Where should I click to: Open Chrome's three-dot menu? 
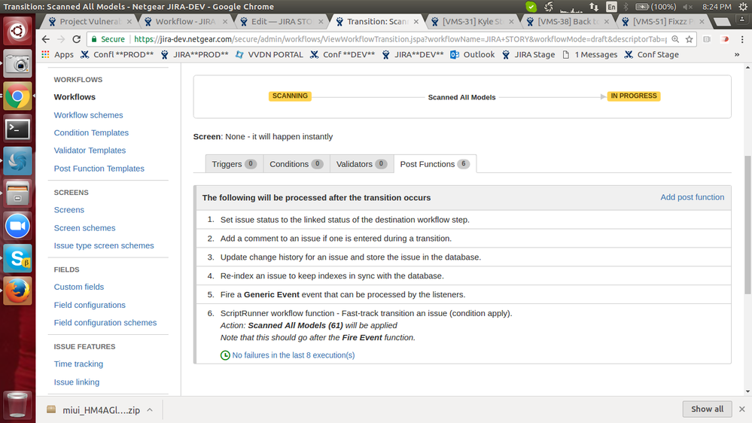click(x=742, y=39)
